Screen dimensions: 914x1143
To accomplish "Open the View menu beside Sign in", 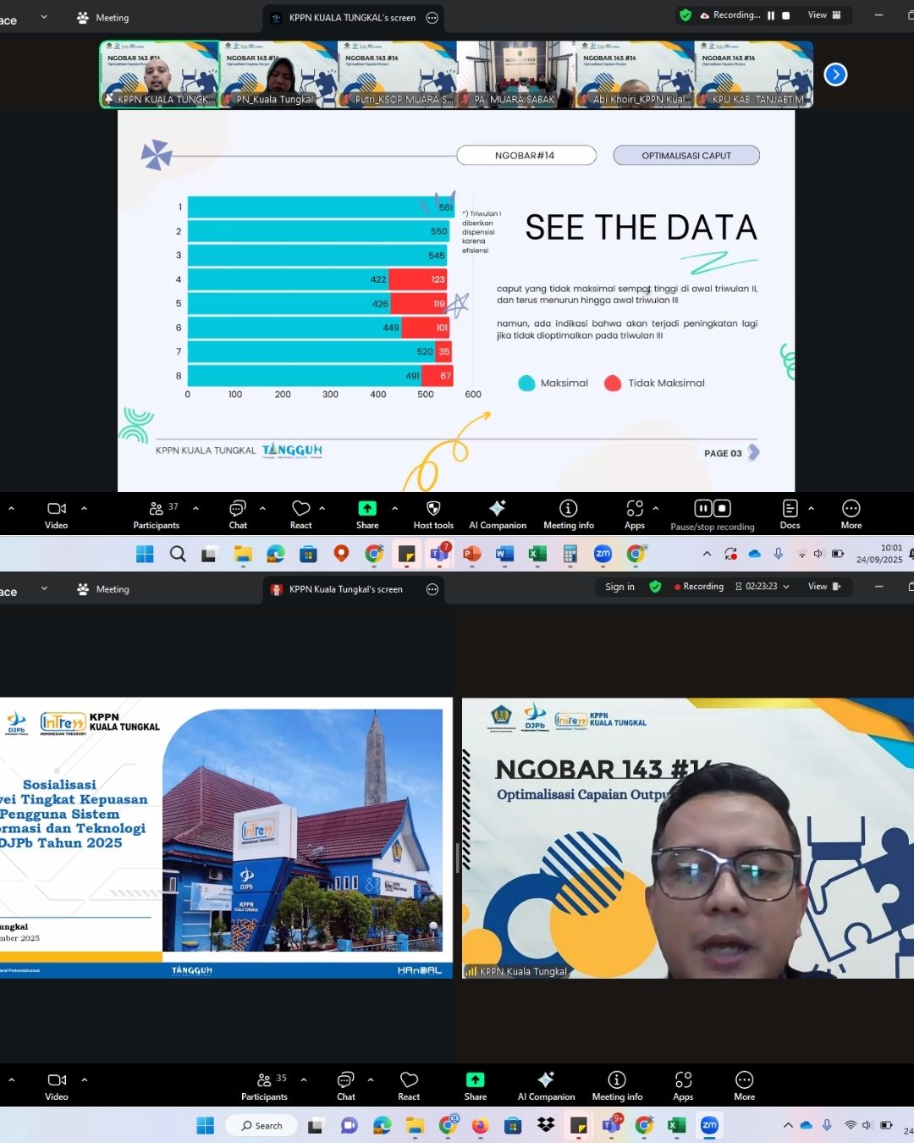I will (823, 587).
